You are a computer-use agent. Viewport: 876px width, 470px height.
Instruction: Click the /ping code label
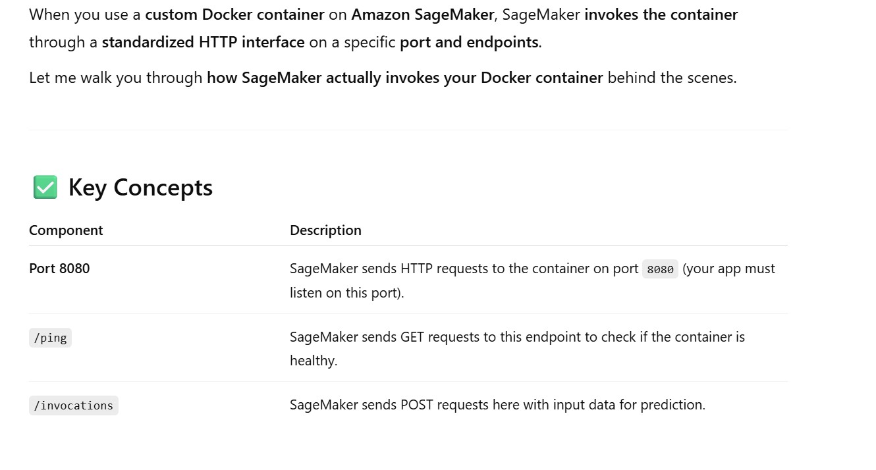click(x=50, y=338)
